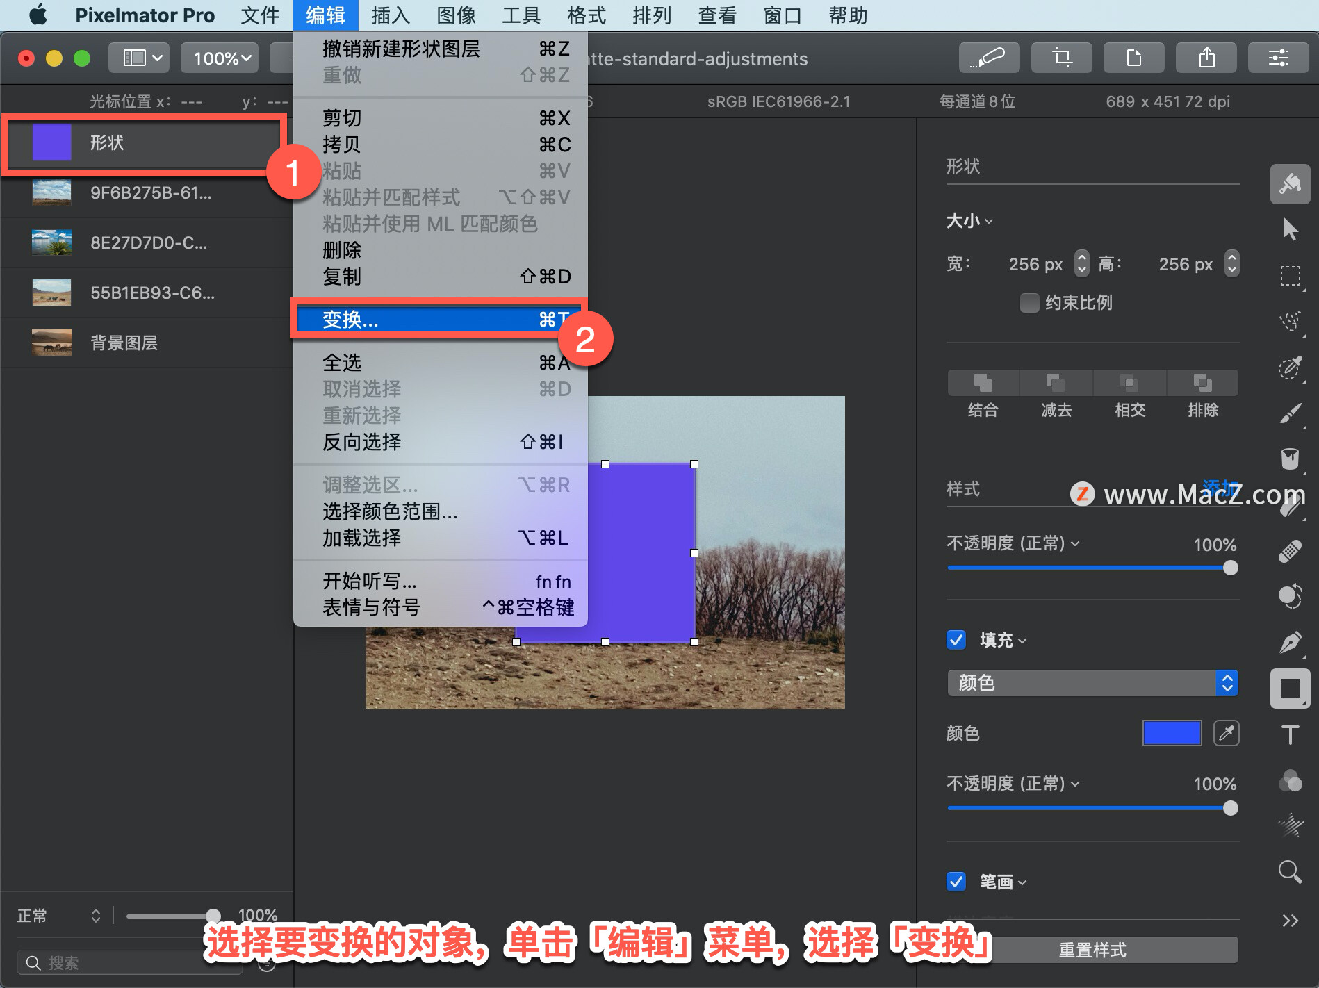This screenshot has height=988, width=1319.
Task: Expand the 笔画 options chevron
Action: click(1022, 882)
